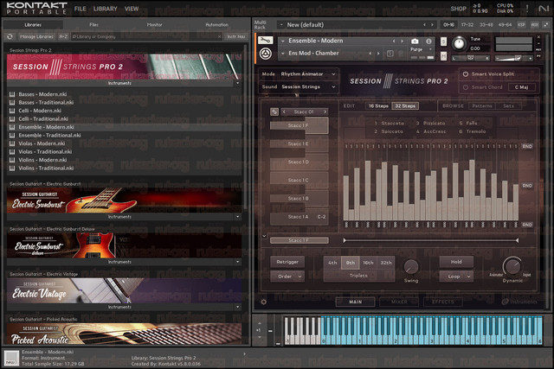This screenshot has height=369, width=554.
Task: Mute the Ensemble - Modern instrument
Action: pos(443,55)
